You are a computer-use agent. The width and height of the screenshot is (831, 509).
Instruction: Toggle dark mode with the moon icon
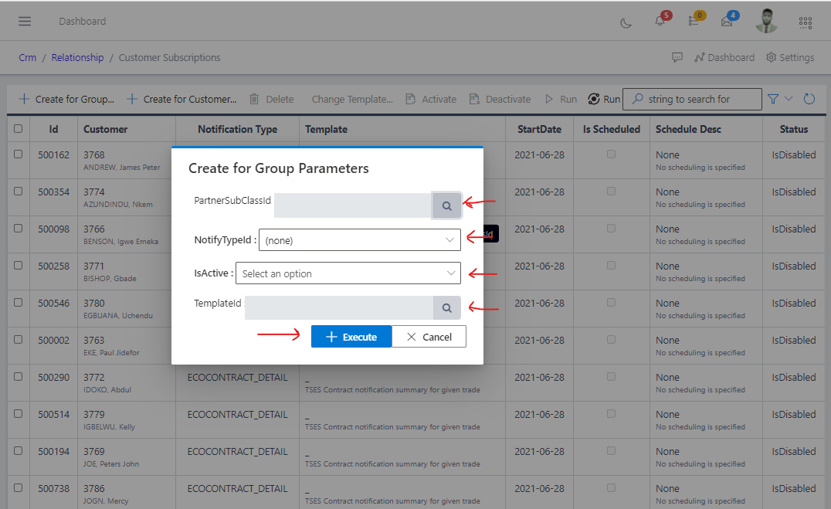(626, 22)
